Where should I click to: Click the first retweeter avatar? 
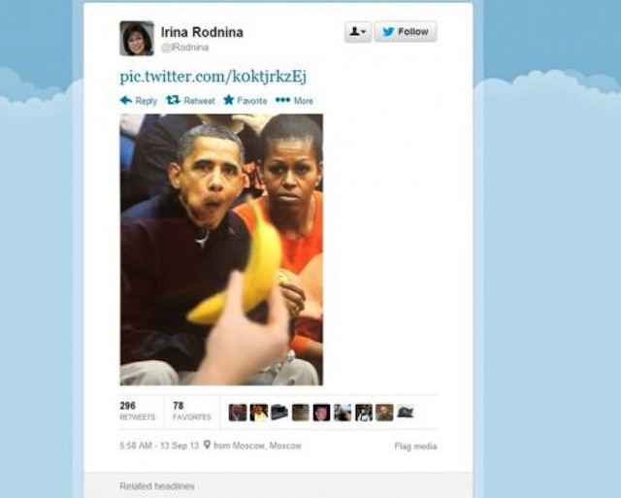[238, 413]
